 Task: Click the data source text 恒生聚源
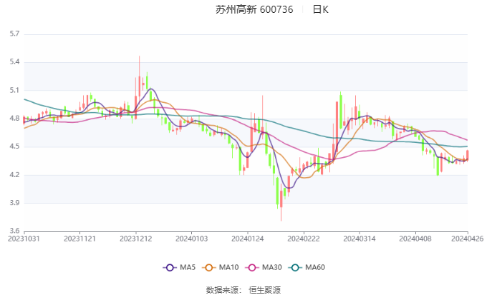pos(264,290)
